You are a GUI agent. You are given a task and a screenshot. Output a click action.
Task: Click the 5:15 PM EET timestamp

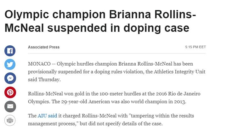point(195,47)
